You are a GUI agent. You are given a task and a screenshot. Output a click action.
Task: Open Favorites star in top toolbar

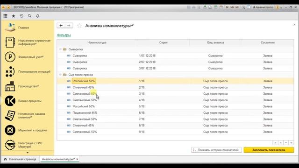tap(14, 16)
